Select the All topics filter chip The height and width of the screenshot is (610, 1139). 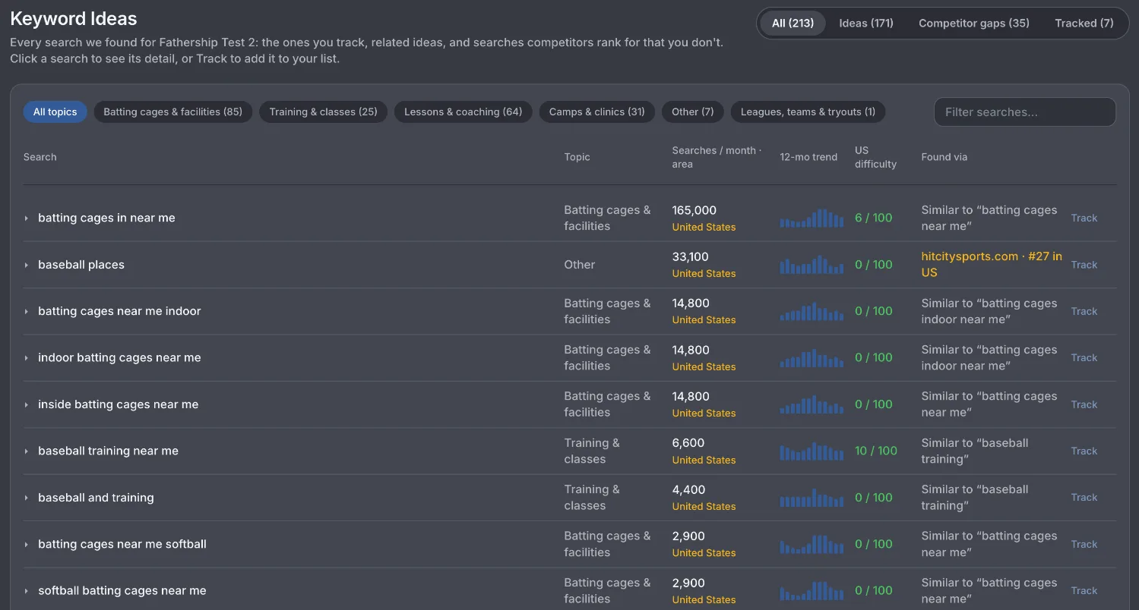coord(55,112)
